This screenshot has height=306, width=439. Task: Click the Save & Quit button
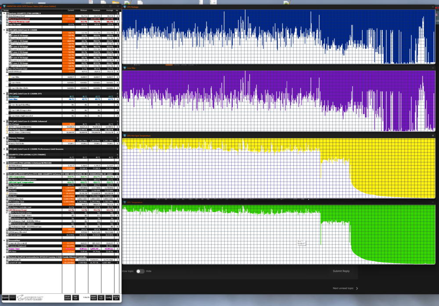point(116,298)
